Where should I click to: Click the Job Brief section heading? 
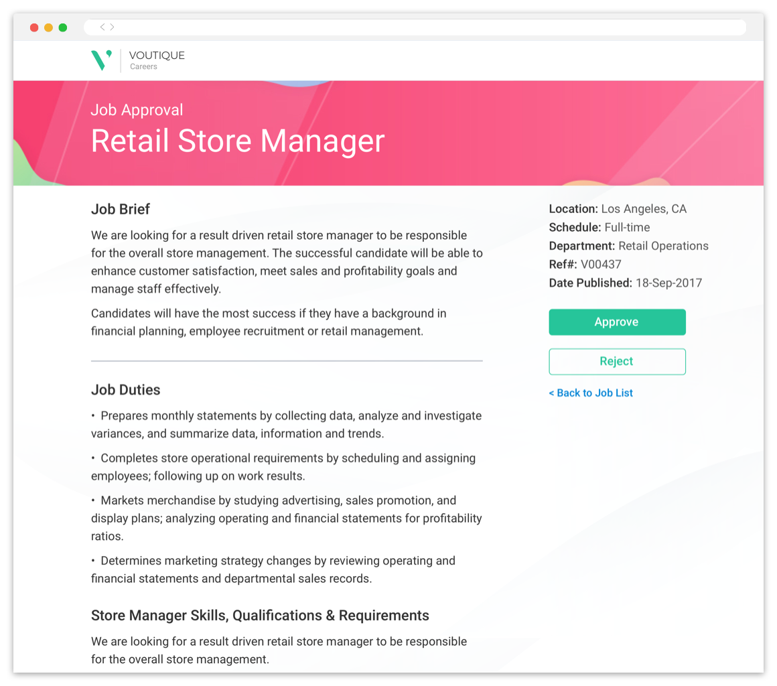click(x=121, y=209)
